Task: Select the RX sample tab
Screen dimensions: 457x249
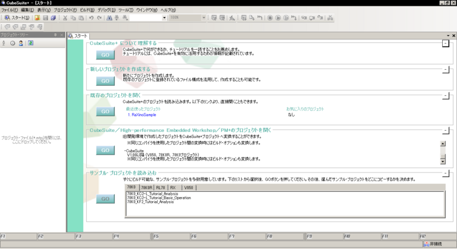Action: click(x=174, y=187)
